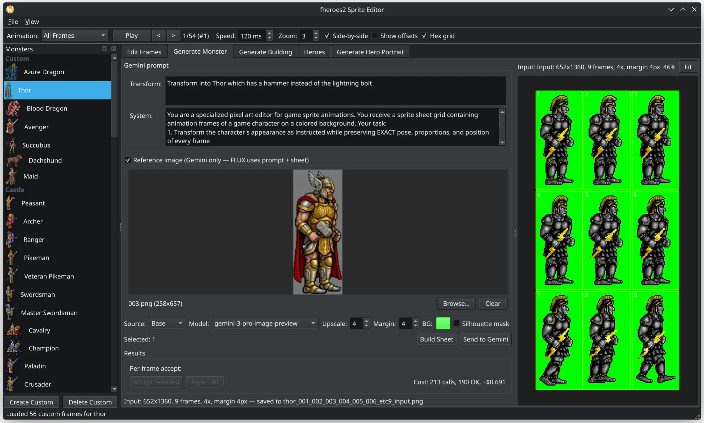Image resolution: width=704 pixels, height=423 pixels.
Task: Click the fheroes2 app icon in title bar
Action: tap(10, 9)
